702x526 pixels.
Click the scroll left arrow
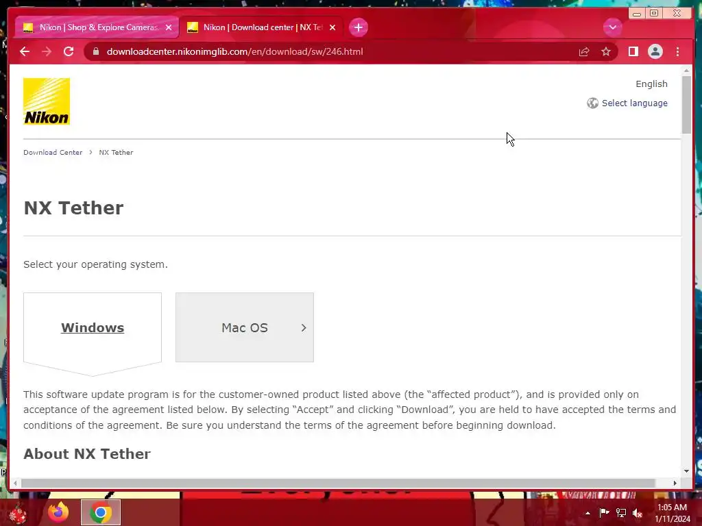(15, 483)
